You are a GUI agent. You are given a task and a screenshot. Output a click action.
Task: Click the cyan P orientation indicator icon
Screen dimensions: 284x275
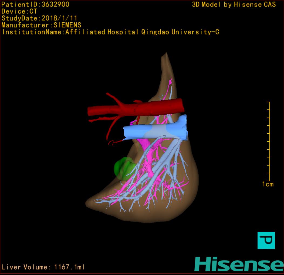tap(266, 240)
